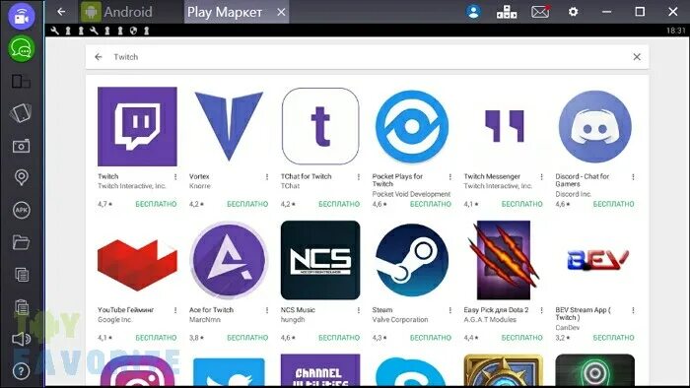Click the BlueStacks camera icon in sidebar

click(21, 17)
